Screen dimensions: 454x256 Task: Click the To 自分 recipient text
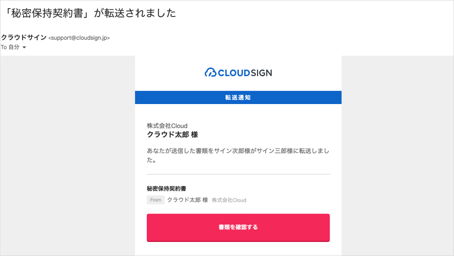tap(10, 47)
